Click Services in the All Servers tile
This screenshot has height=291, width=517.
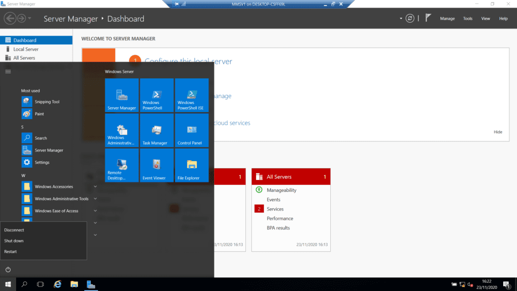(x=275, y=209)
